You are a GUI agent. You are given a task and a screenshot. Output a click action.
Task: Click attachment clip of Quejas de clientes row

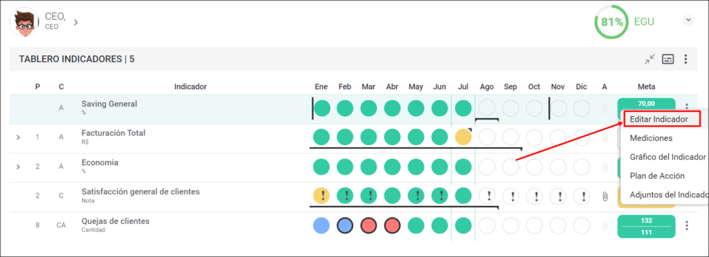point(604,226)
